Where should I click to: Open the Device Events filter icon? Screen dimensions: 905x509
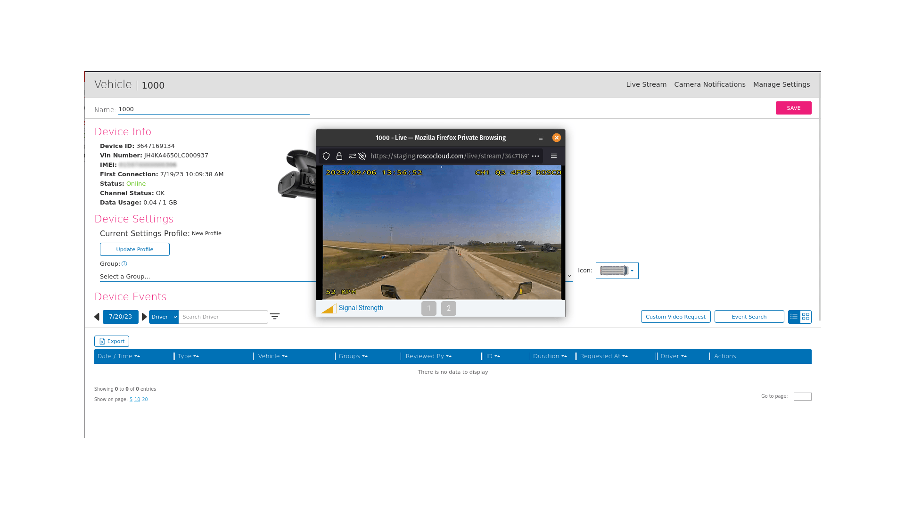(x=275, y=317)
